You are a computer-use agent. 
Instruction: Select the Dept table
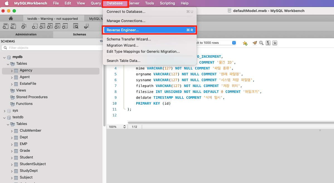pyautogui.click(x=24, y=137)
